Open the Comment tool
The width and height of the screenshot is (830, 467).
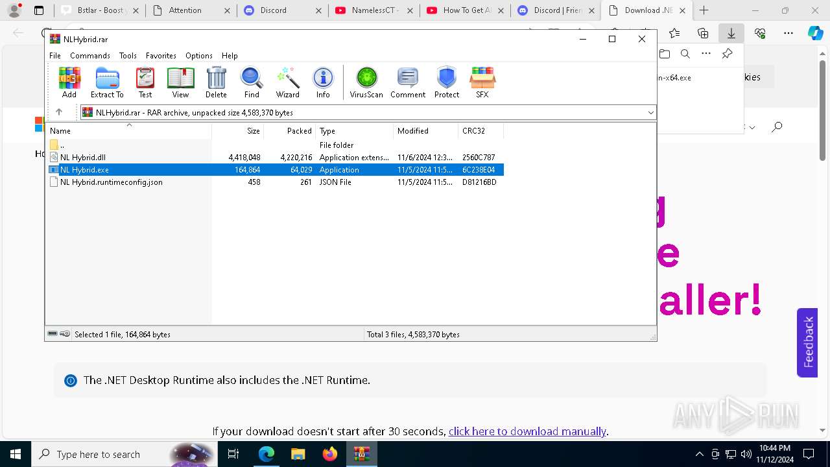(408, 82)
